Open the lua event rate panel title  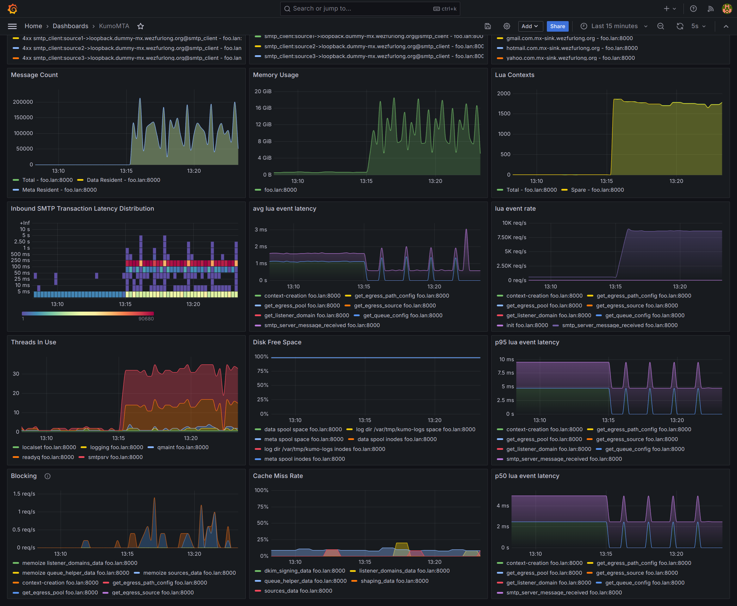[x=515, y=209]
